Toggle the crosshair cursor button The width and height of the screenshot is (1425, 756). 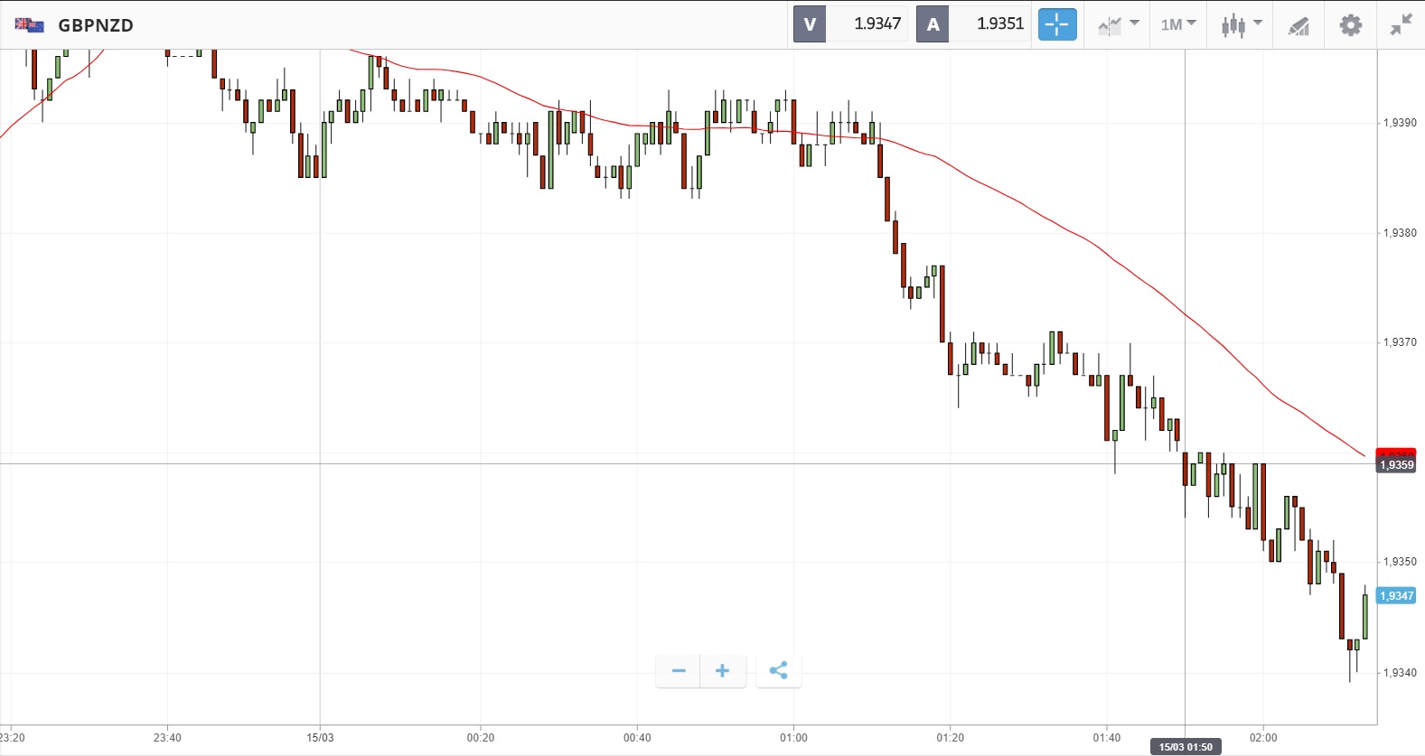pos(1057,24)
